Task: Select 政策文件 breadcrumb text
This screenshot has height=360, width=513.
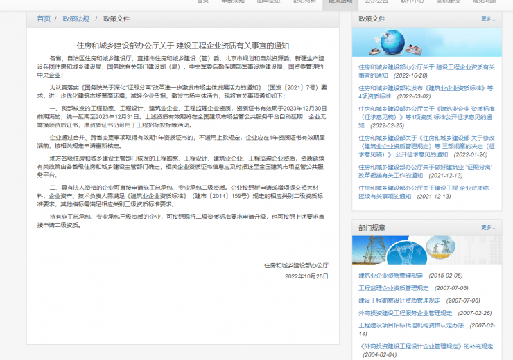Action: (116, 19)
